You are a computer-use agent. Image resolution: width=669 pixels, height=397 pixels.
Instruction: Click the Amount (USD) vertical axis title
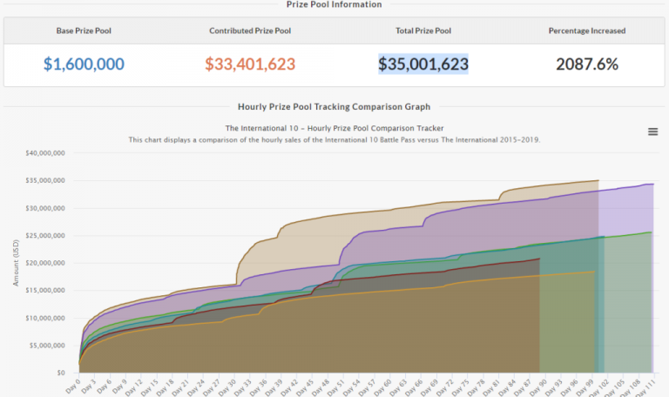[15, 261]
